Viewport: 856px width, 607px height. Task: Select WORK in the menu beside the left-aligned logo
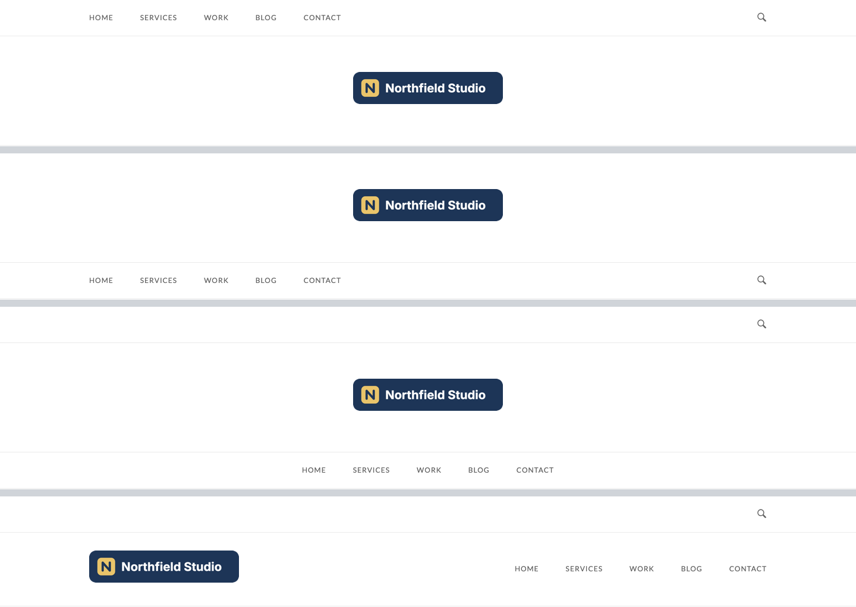pyautogui.click(x=642, y=569)
